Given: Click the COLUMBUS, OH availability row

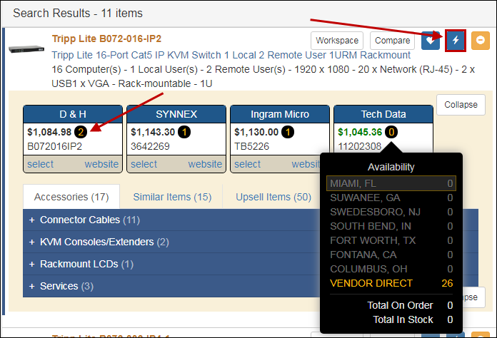Looking at the screenshot, I should [x=391, y=269].
